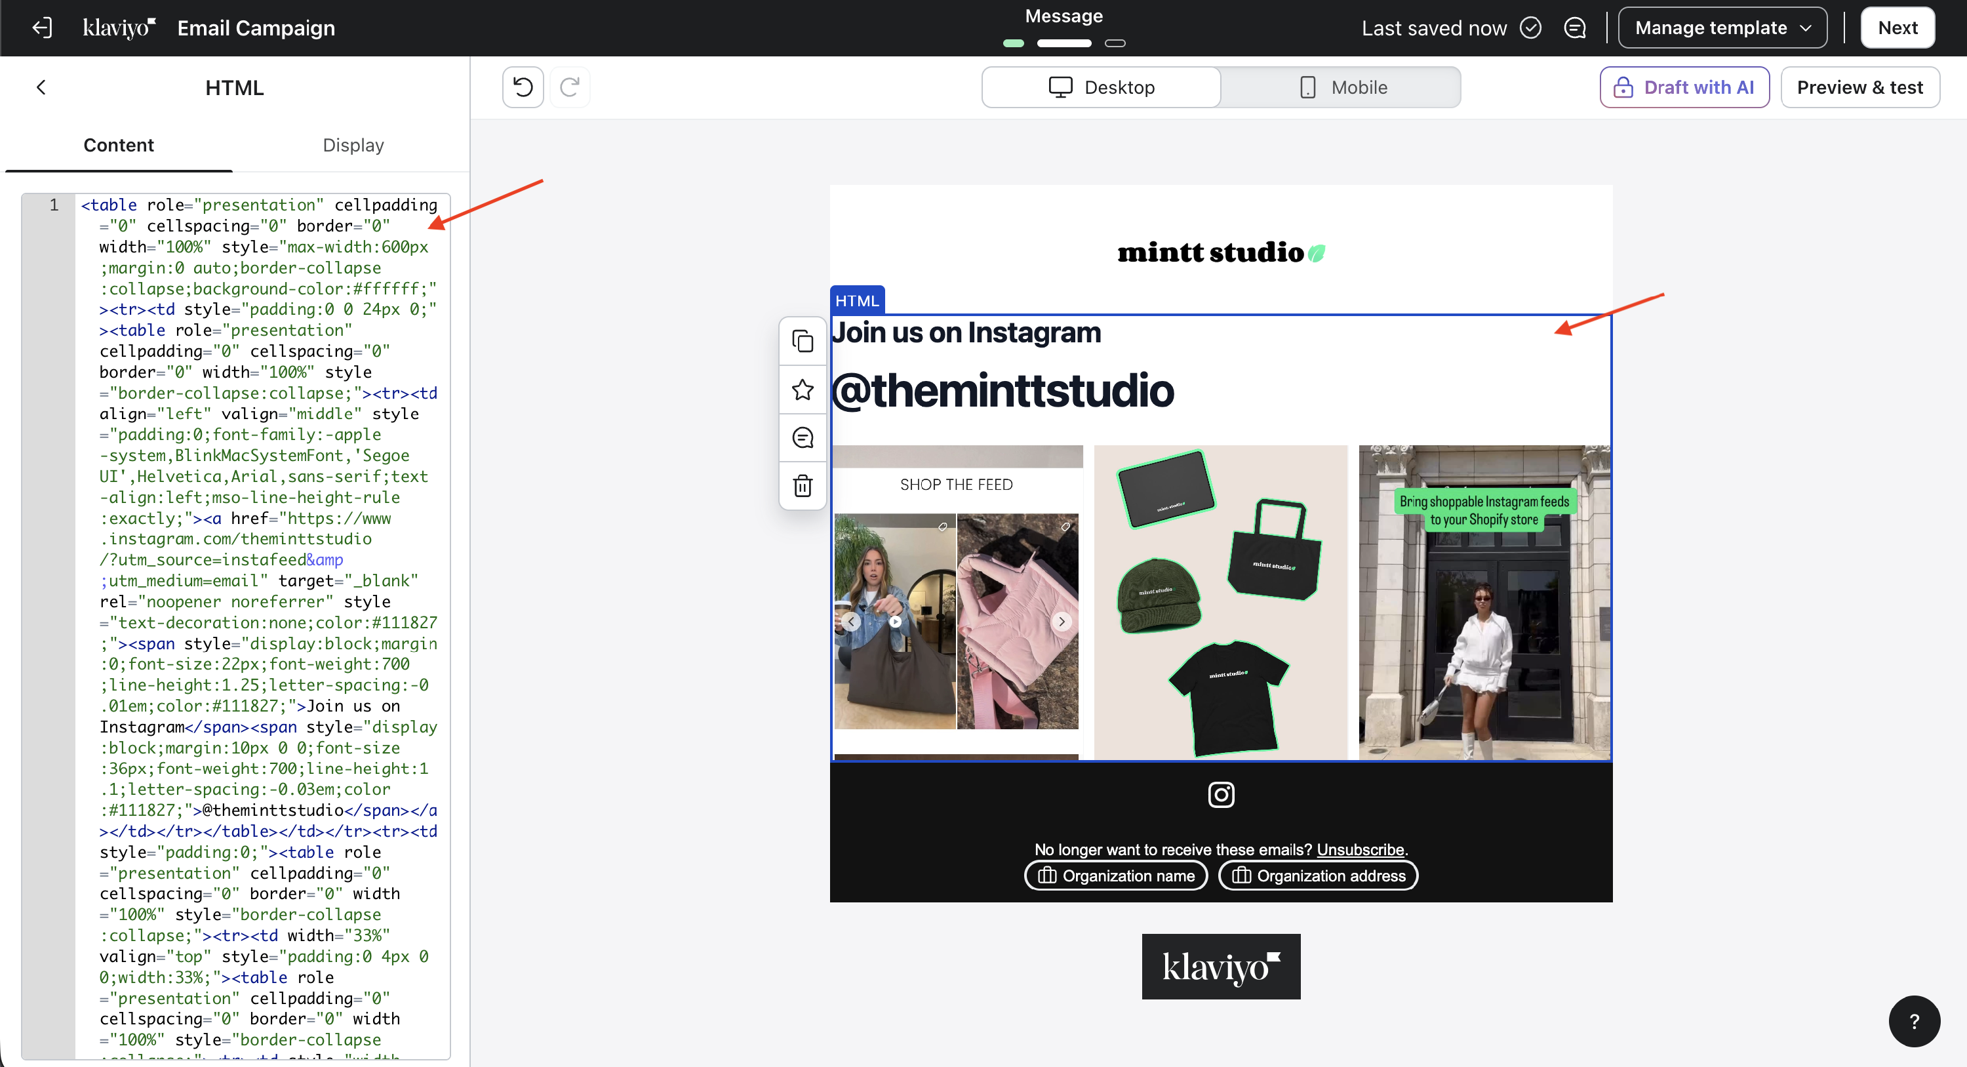
Task: Open Preview & test
Action: pos(1859,87)
